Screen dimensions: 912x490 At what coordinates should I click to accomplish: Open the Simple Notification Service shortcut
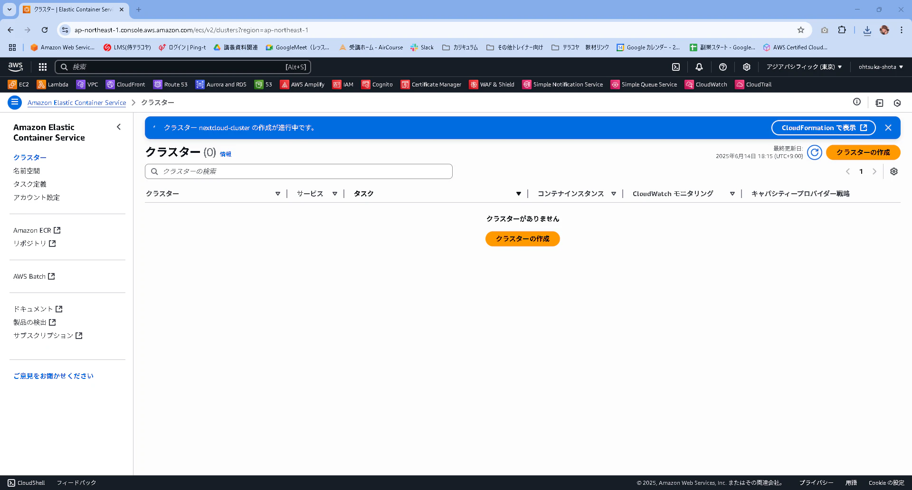[x=562, y=85]
